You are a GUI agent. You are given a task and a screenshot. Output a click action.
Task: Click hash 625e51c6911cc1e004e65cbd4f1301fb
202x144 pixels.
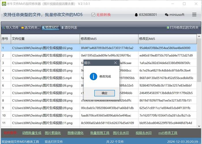click(165, 108)
